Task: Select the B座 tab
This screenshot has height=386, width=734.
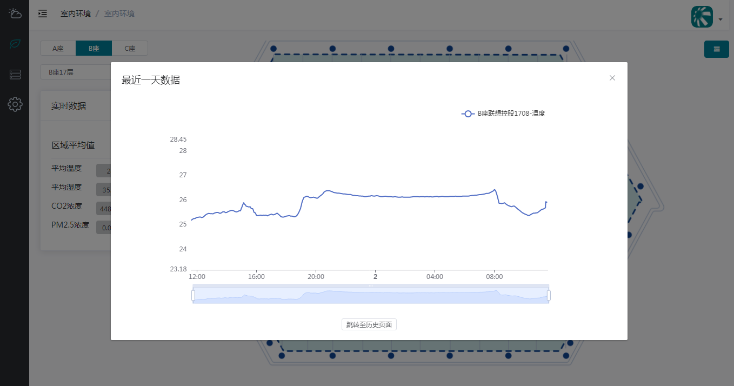Action: click(x=94, y=49)
